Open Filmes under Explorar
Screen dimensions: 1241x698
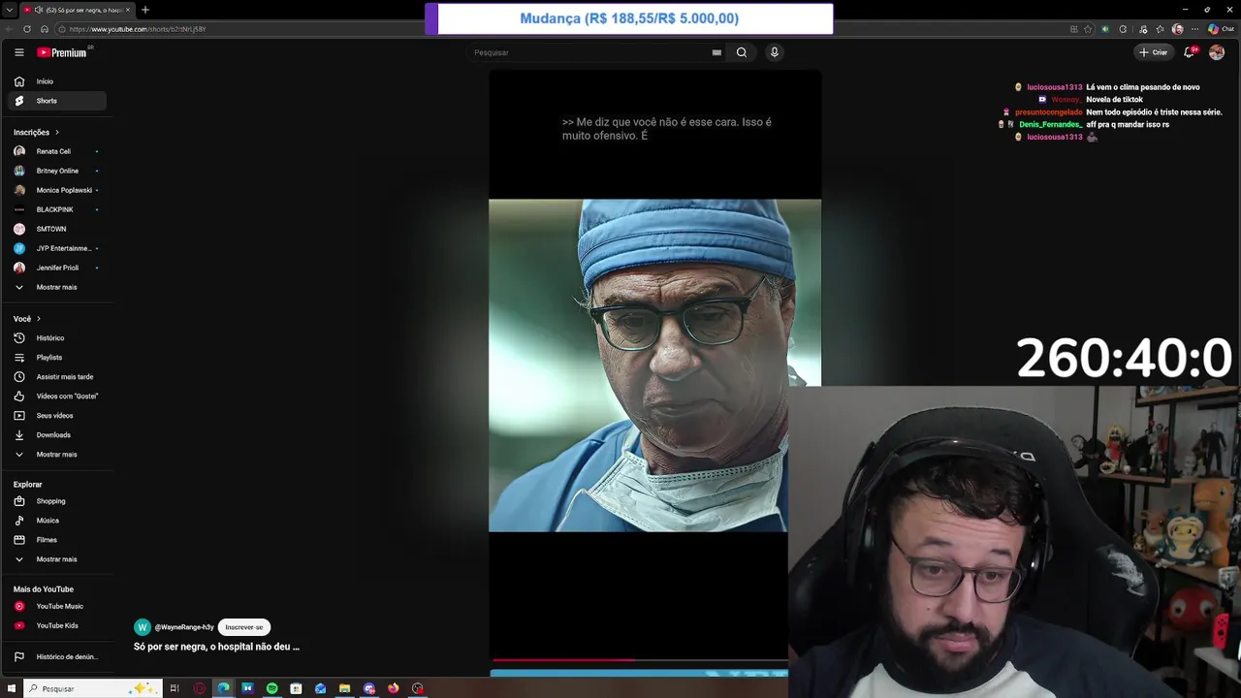click(x=57, y=540)
